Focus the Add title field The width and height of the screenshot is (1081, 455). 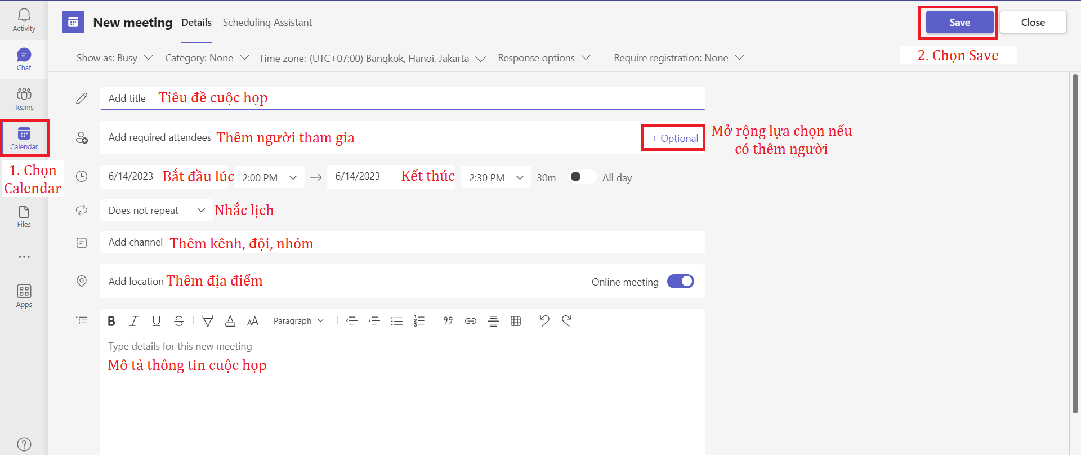click(x=403, y=98)
